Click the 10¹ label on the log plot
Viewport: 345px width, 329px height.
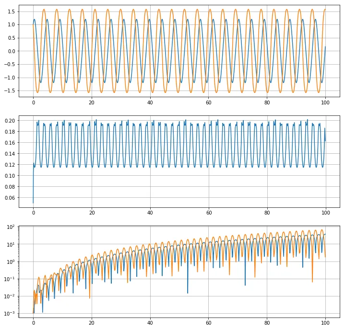[11, 244]
